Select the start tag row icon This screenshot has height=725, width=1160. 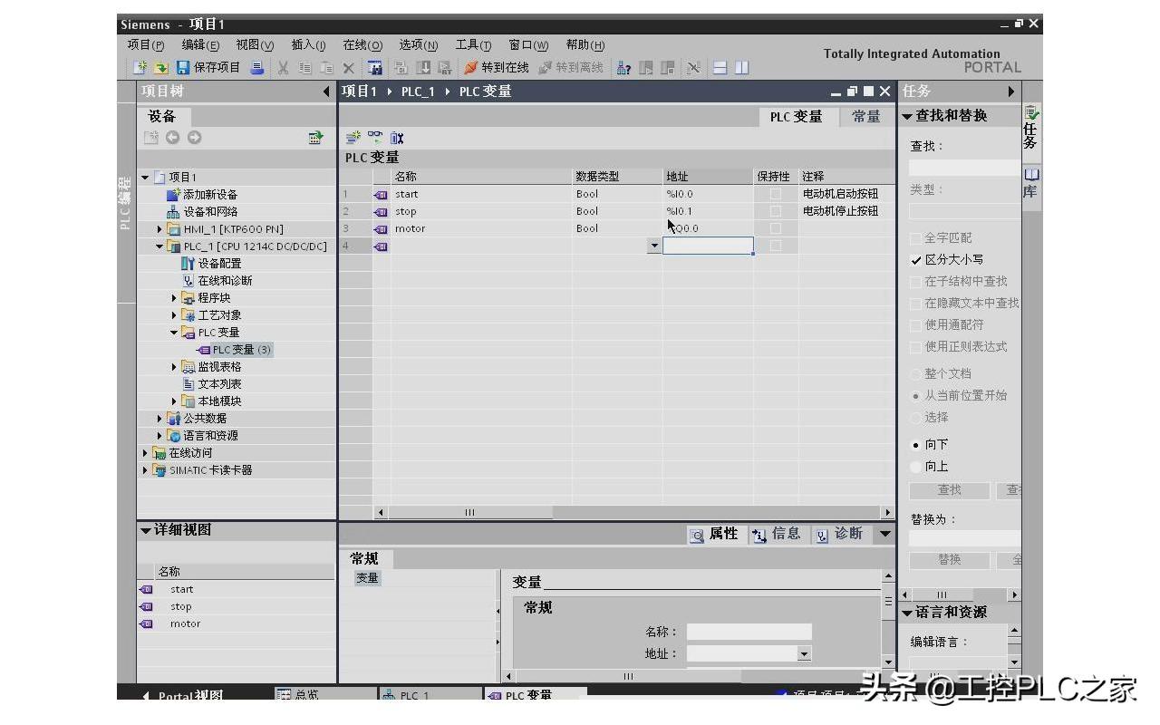point(381,194)
